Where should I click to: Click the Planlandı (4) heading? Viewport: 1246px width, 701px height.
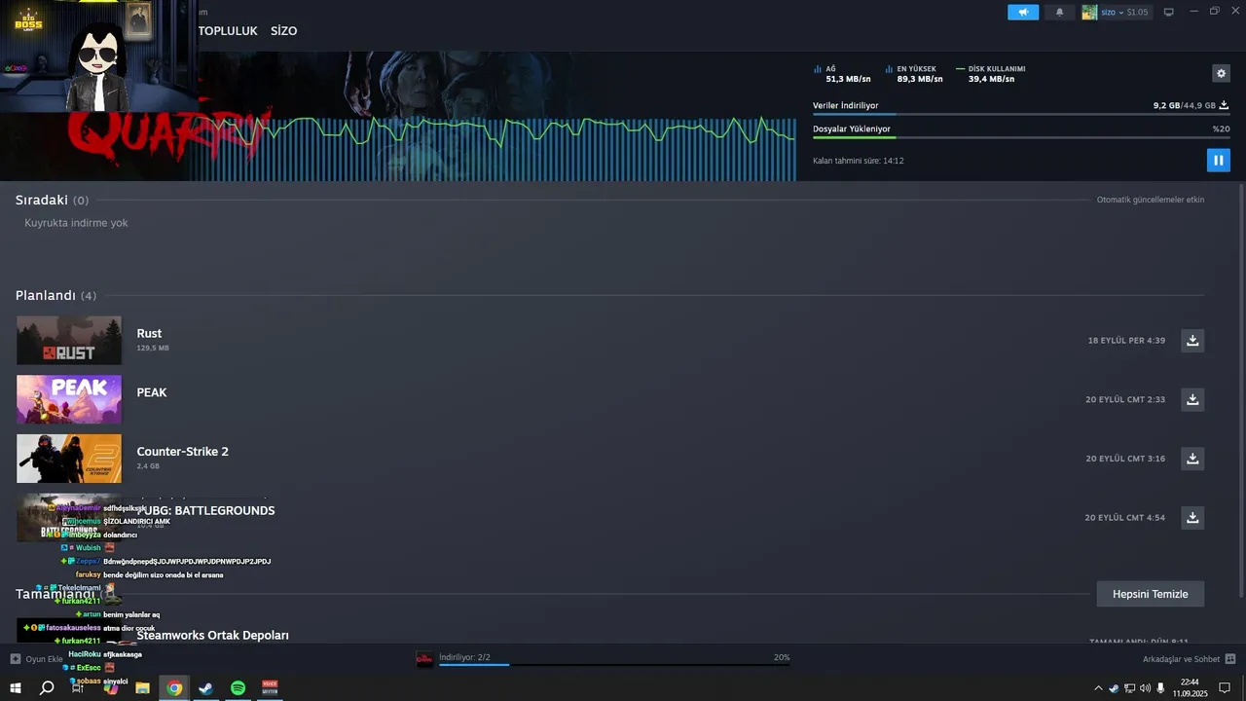[x=55, y=295]
